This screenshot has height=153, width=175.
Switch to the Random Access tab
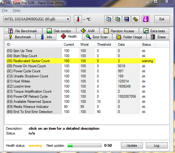(119, 31)
